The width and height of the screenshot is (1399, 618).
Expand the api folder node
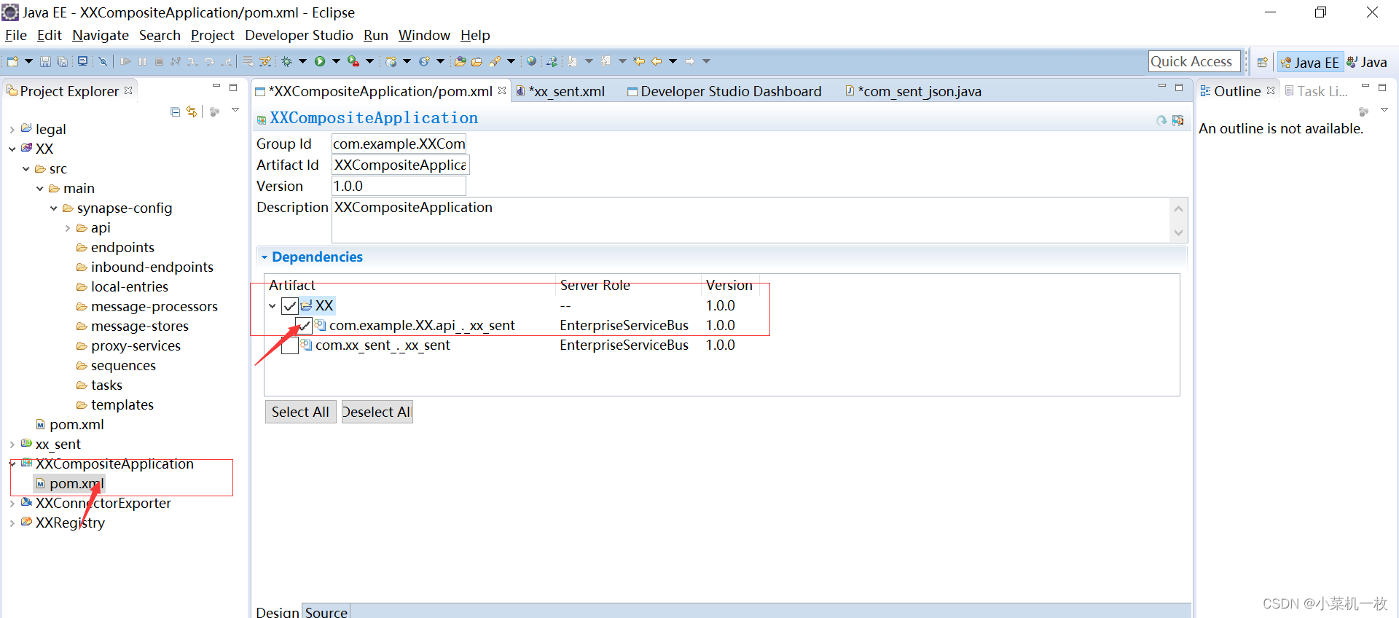[x=67, y=228]
